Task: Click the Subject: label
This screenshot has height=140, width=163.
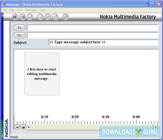Action: [20, 43]
